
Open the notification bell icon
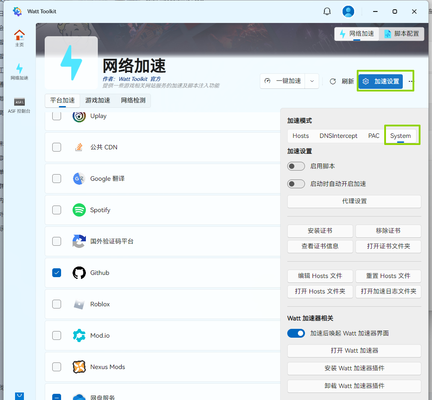[x=327, y=11]
